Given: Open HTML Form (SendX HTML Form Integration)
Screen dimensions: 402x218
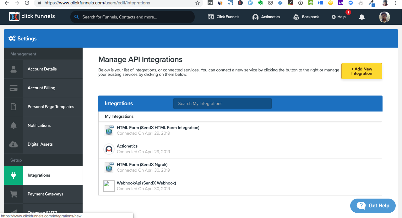Looking at the screenshot, I should click(x=240, y=131).
